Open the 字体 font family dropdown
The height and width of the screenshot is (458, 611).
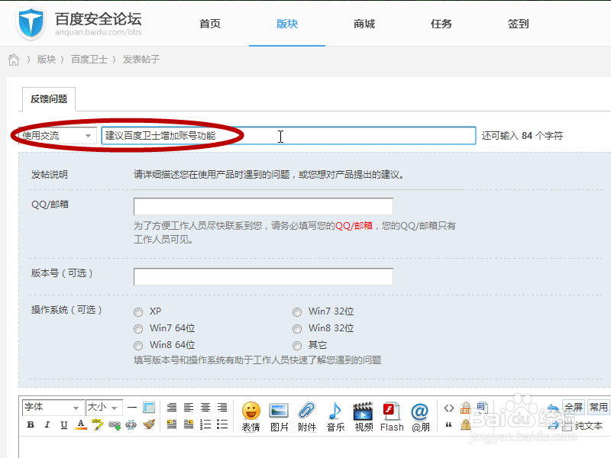(51, 407)
